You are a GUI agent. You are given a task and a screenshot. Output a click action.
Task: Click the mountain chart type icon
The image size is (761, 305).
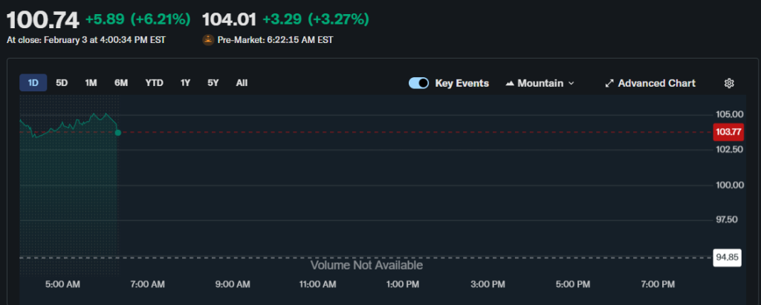510,83
